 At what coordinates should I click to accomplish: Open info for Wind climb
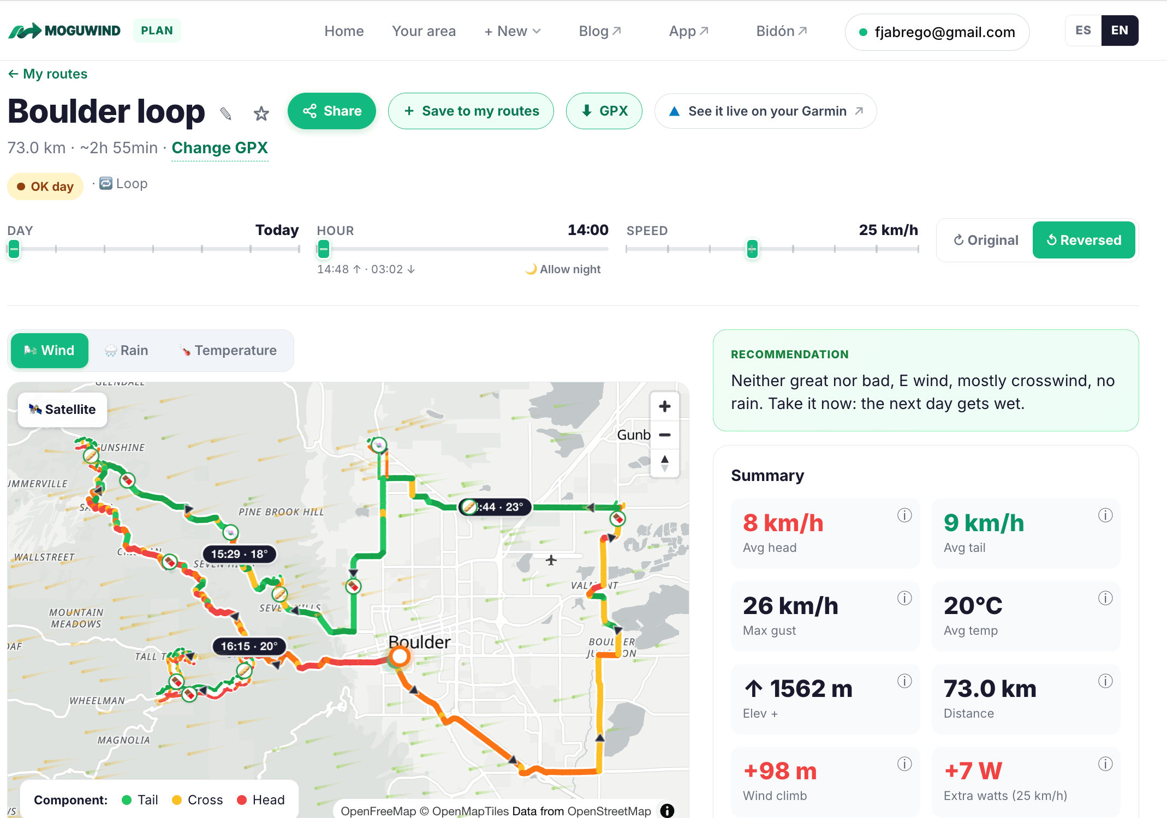(904, 764)
